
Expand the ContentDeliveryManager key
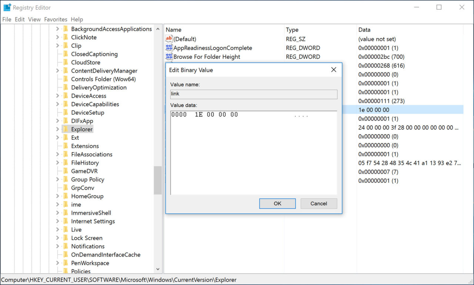point(57,71)
